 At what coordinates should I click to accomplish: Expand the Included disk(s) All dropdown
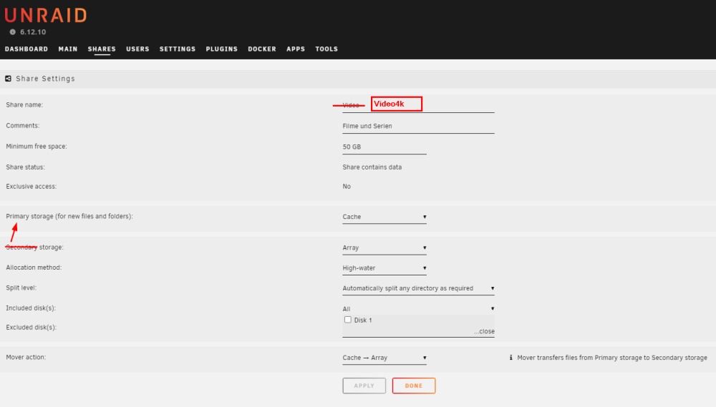418,309
